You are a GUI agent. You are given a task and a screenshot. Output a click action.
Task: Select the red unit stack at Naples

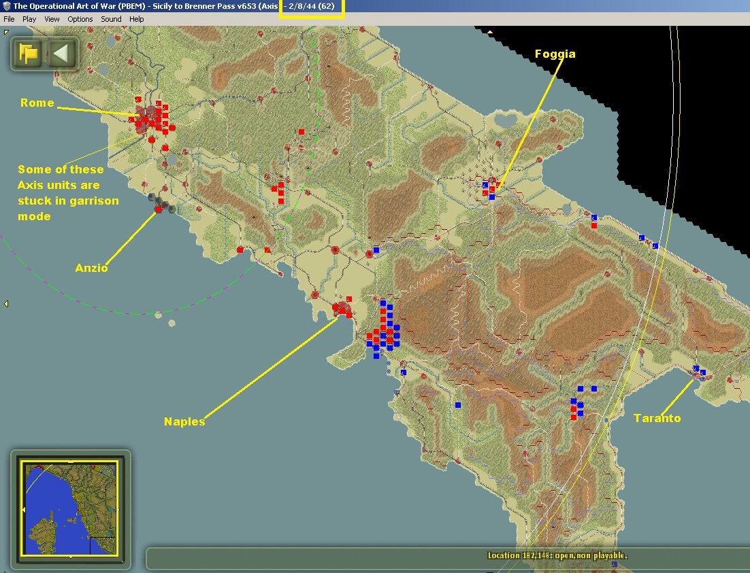[342, 309]
